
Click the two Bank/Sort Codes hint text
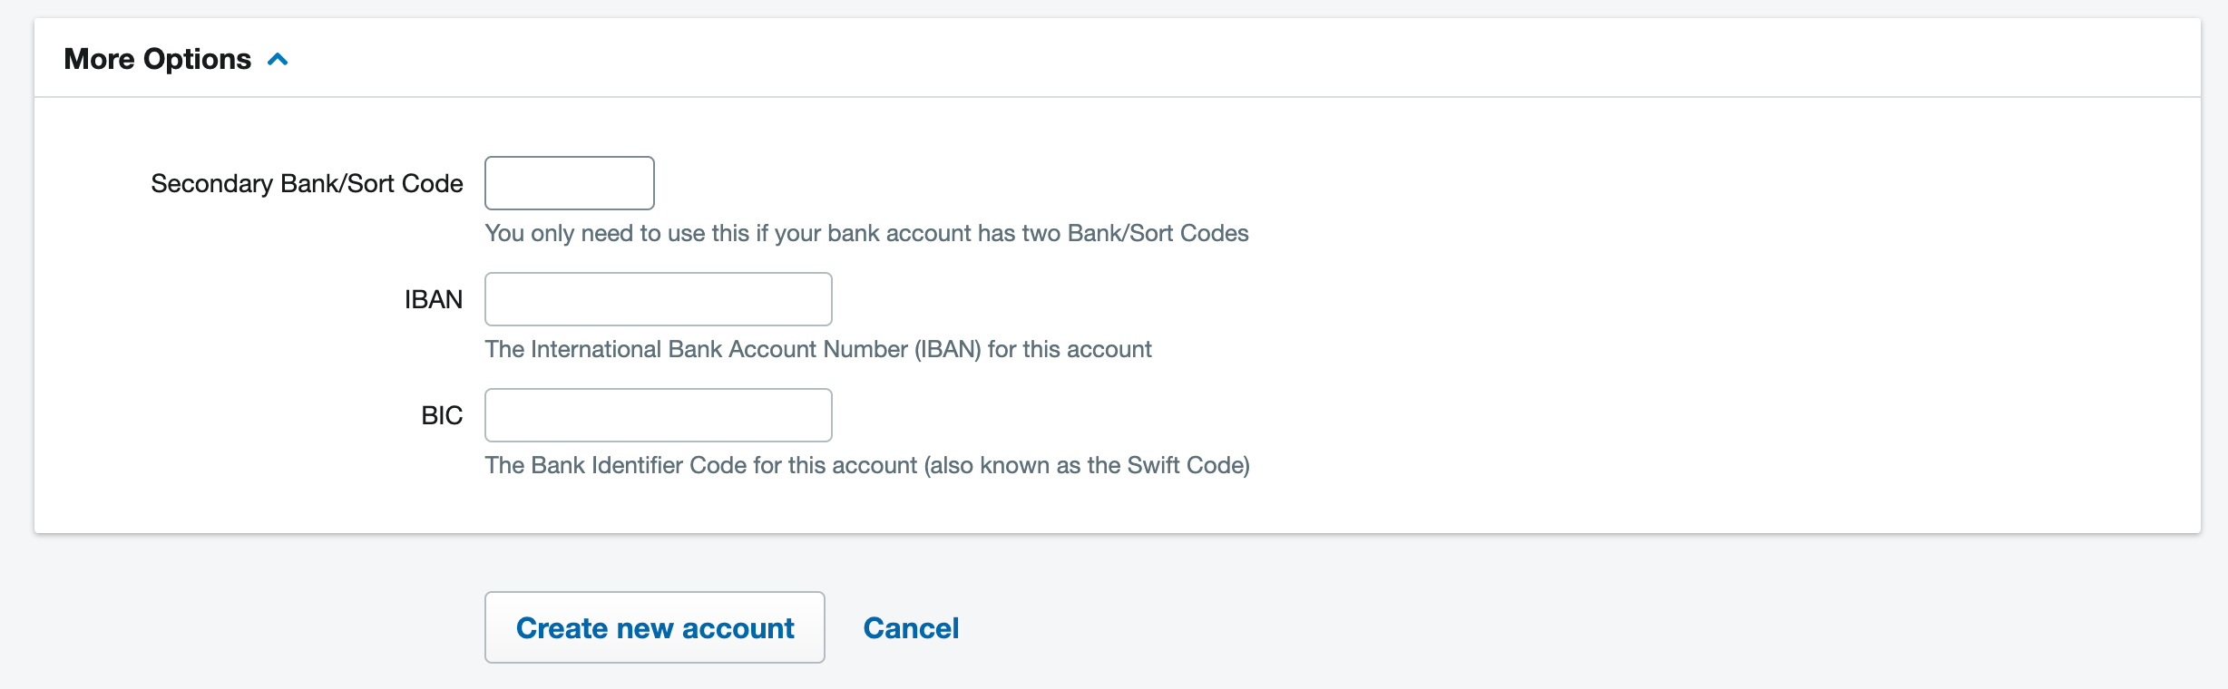coord(866,233)
